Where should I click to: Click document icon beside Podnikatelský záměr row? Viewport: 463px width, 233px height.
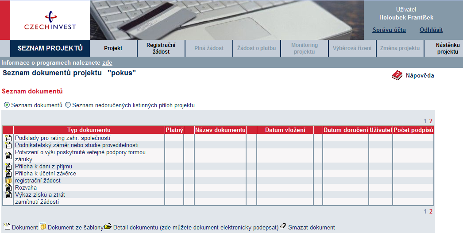(x=8, y=145)
